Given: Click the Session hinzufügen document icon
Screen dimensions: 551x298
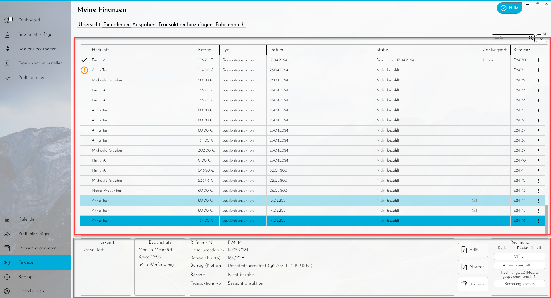Looking at the screenshot, I should tap(7, 34).
